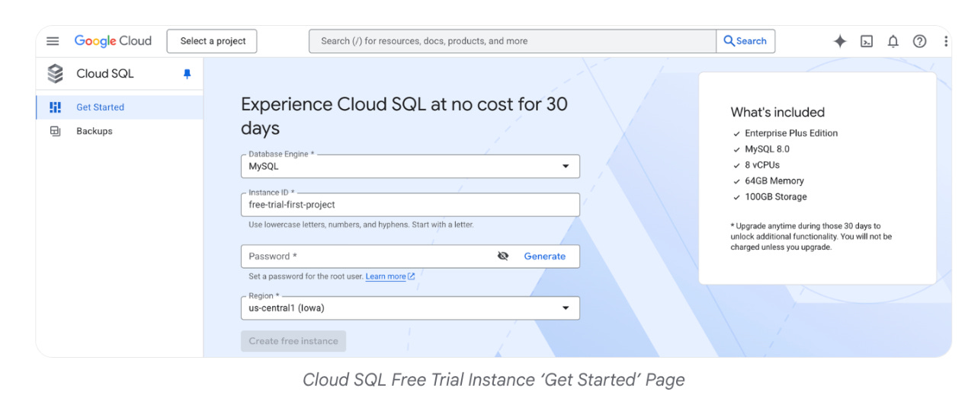The image size is (968, 408).
Task: Open the notifications bell
Action: pos(893,41)
